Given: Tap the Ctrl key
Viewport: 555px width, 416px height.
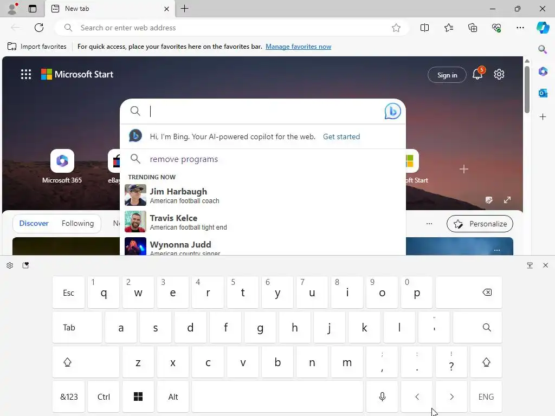Looking at the screenshot, I should click(x=104, y=396).
